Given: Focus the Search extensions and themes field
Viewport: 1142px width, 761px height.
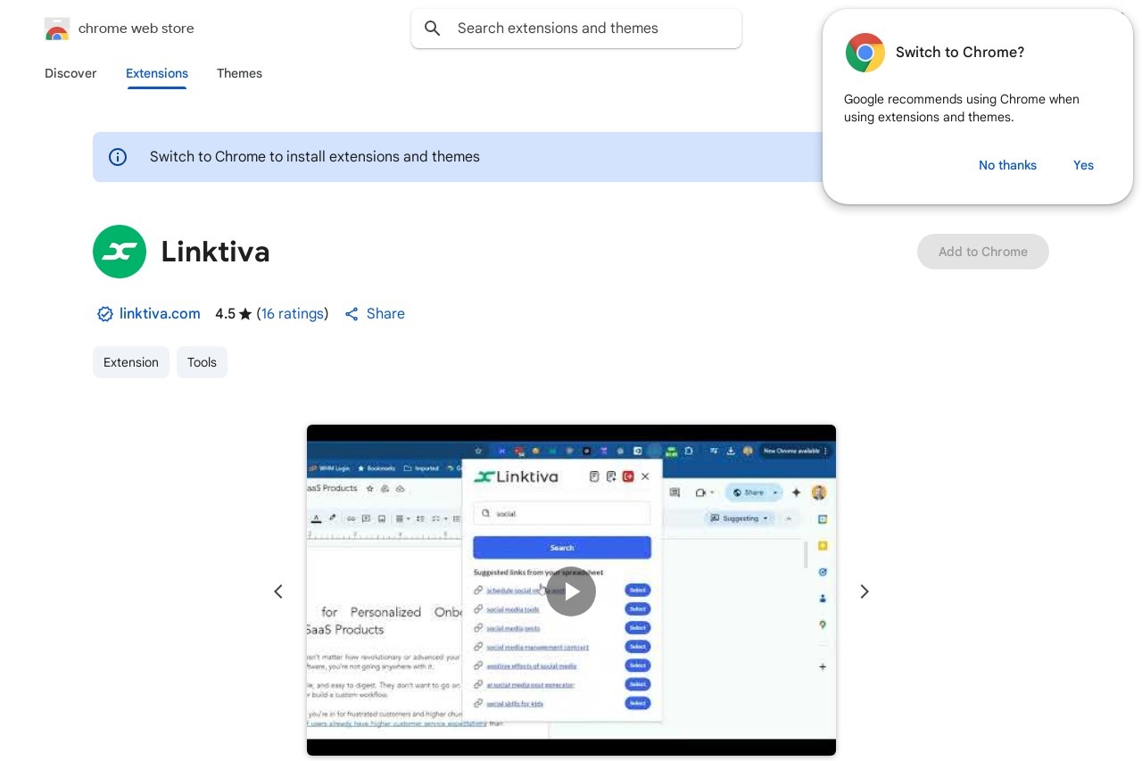Looking at the screenshot, I should point(576,29).
